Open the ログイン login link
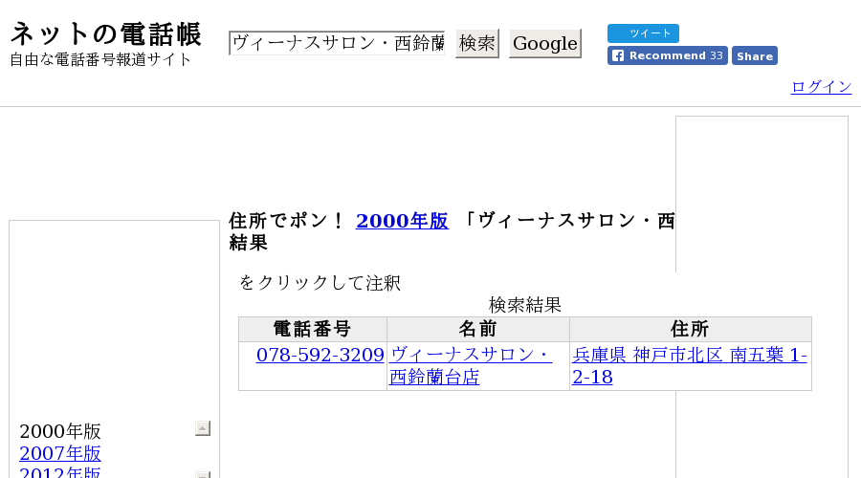861x478 pixels. click(821, 87)
